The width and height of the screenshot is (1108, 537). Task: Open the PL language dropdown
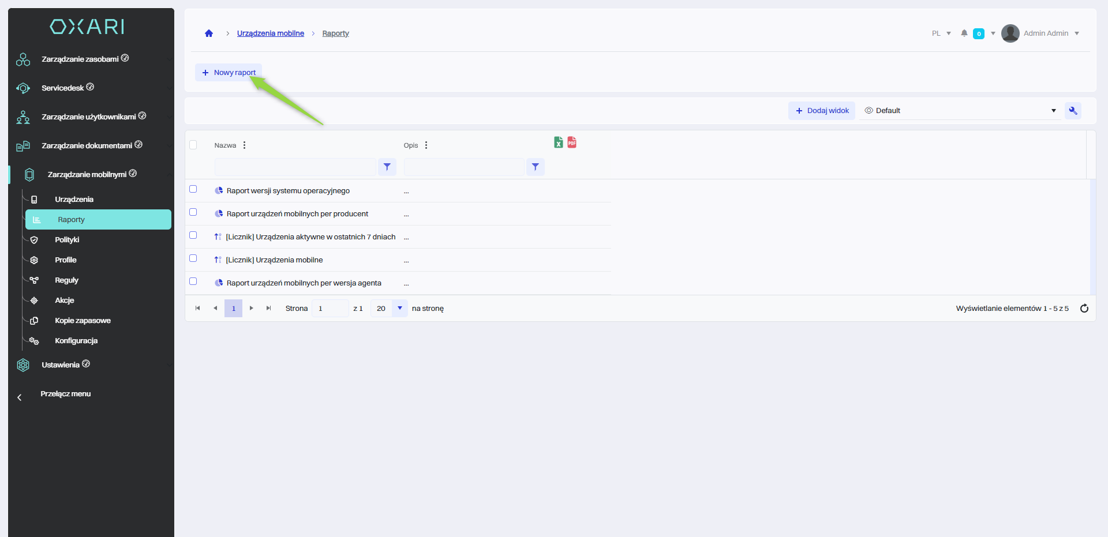(941, 33)
